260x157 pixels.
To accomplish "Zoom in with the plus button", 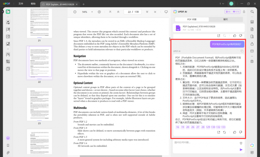I will (99, 12).
